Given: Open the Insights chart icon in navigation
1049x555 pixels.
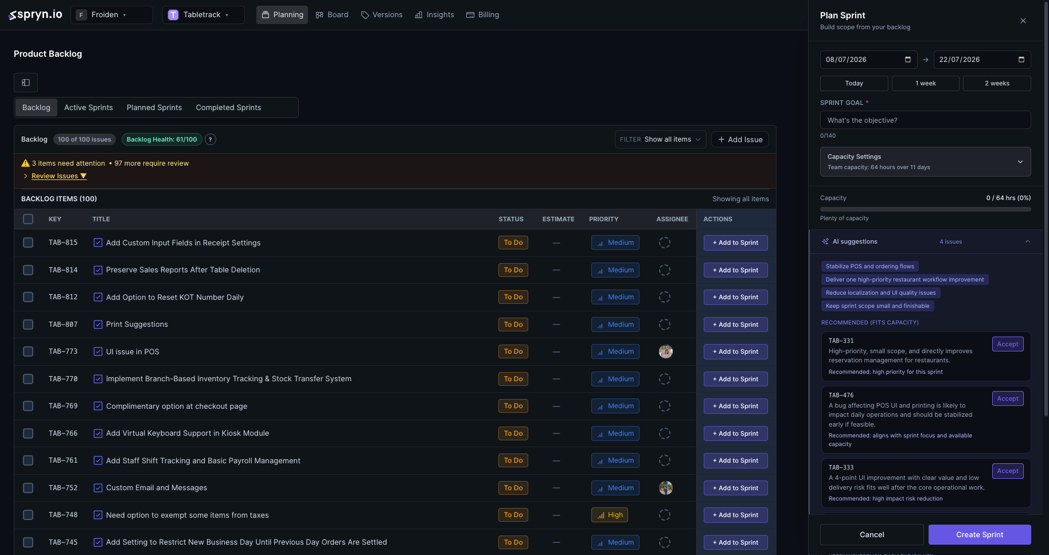Looking at the screenshot, I should click(419, 15).
